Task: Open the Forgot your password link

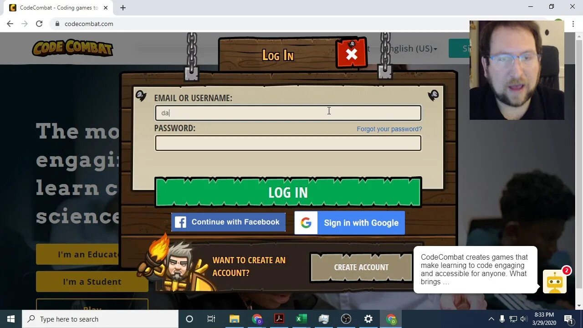Action: pos(389,129)
